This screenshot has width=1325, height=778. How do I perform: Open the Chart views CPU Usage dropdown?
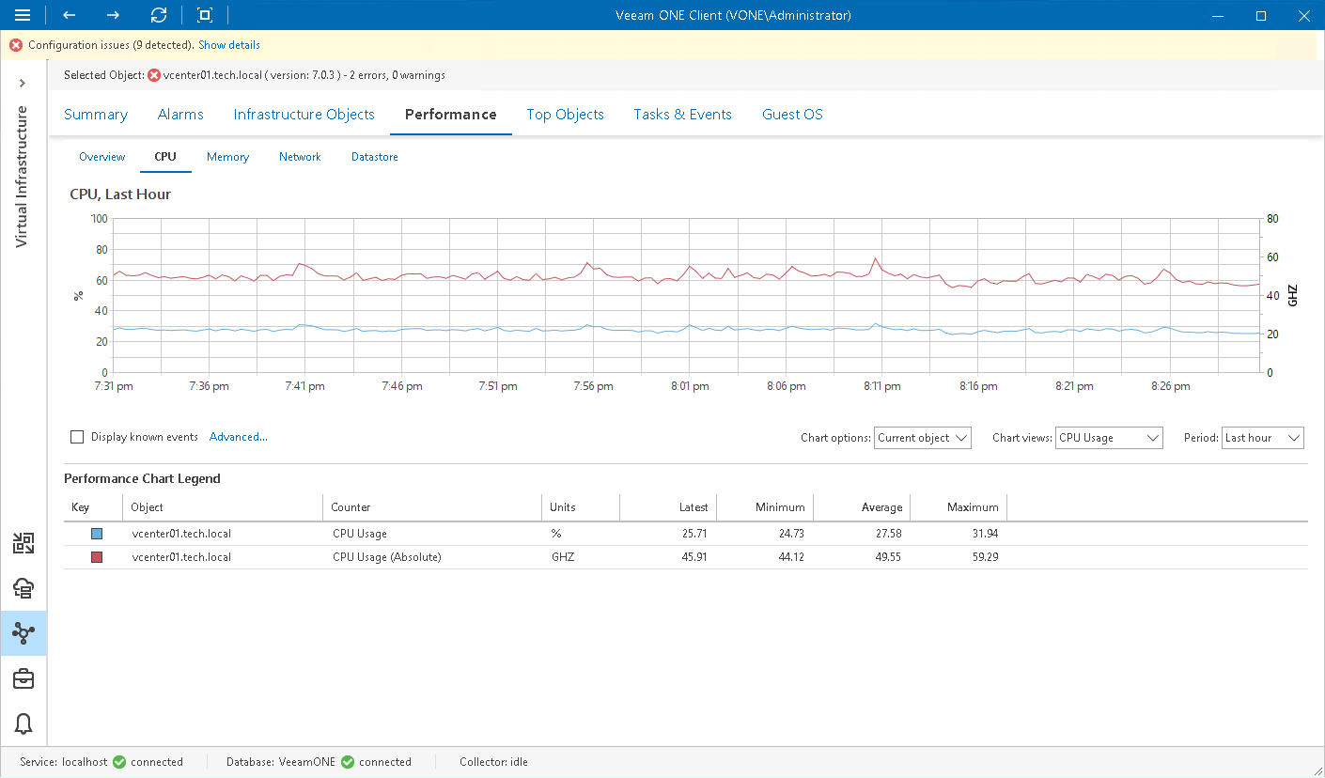click(1109, 438)
